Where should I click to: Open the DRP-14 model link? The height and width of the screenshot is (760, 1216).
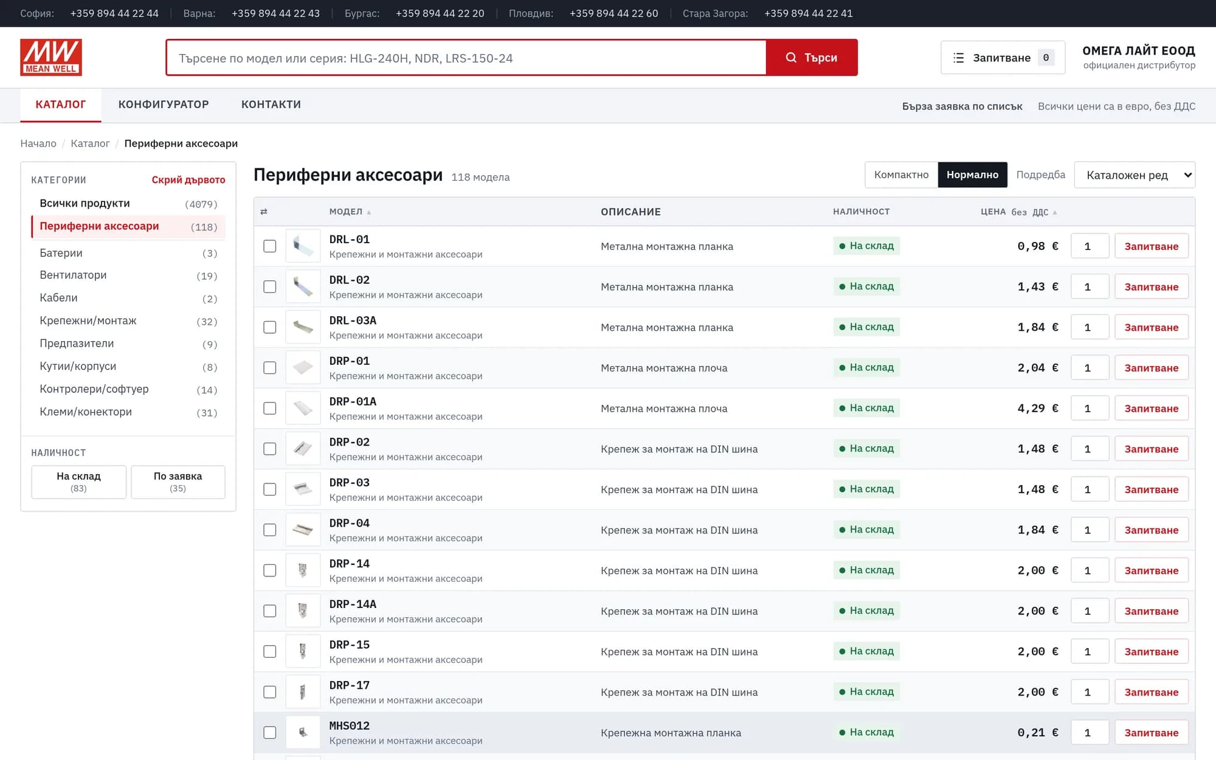click(350, 564)
